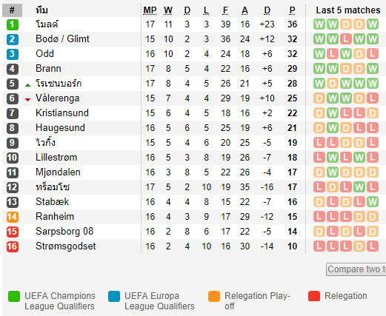
Task: Click the orange rank 14 badge for Ranheim
Action: (13, 217)
